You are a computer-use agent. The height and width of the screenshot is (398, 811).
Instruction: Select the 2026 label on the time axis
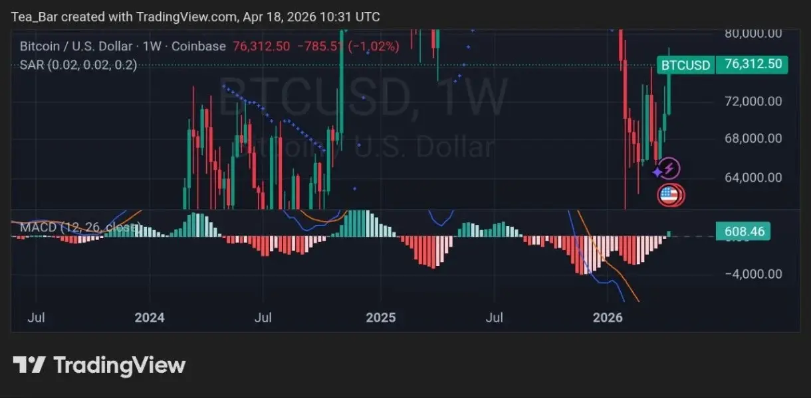click(608, 318)
